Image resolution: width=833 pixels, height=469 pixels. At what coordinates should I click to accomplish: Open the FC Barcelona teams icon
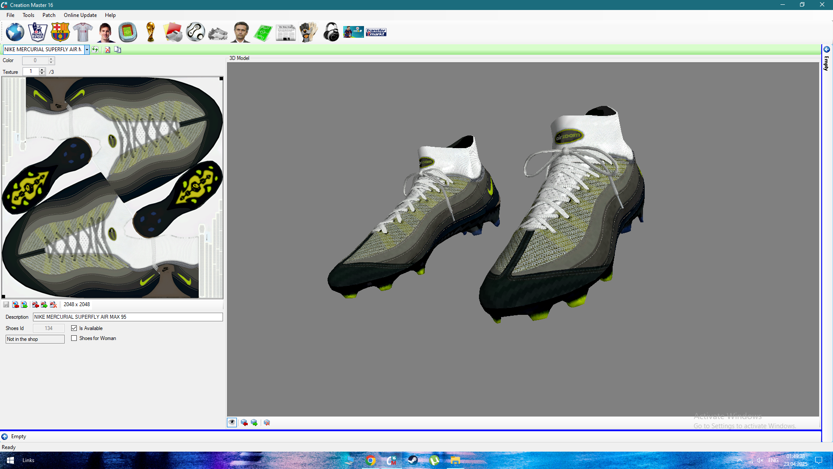[x=60, y=32]
